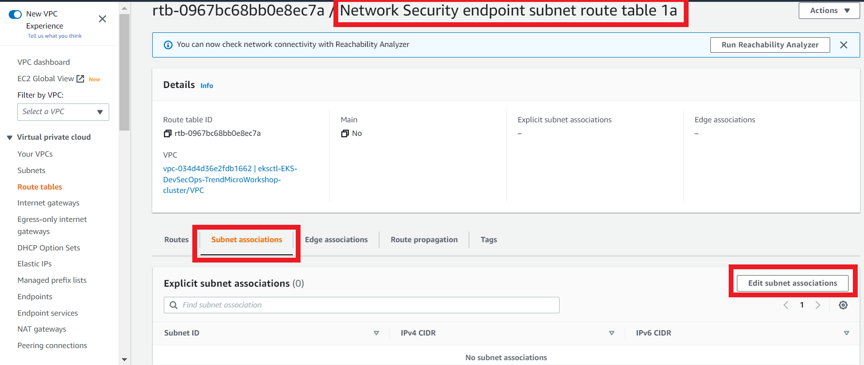Copy the Main value using its copy icon
Image resolution: width=864 pixels, height=365 pixels.
click(345, 133)
